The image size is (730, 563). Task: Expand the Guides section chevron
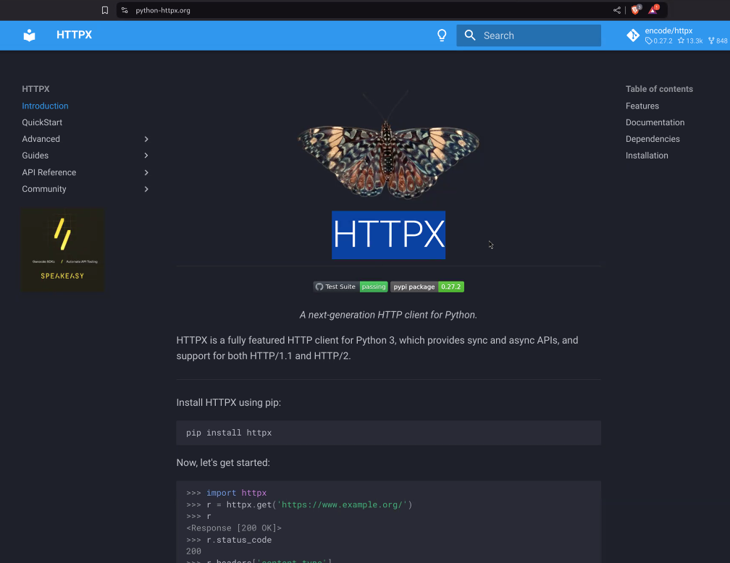tap(146, 156)
